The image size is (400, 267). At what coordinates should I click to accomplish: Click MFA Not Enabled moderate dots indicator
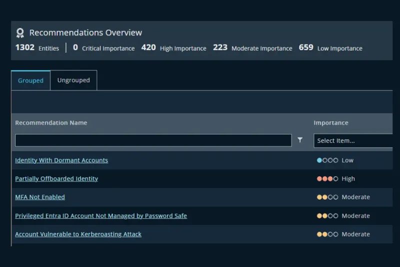[x=327, y=197]
